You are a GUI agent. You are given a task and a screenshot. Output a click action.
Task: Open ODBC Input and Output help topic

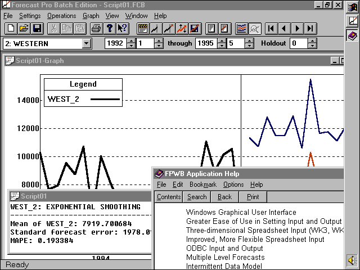(224, 249)
